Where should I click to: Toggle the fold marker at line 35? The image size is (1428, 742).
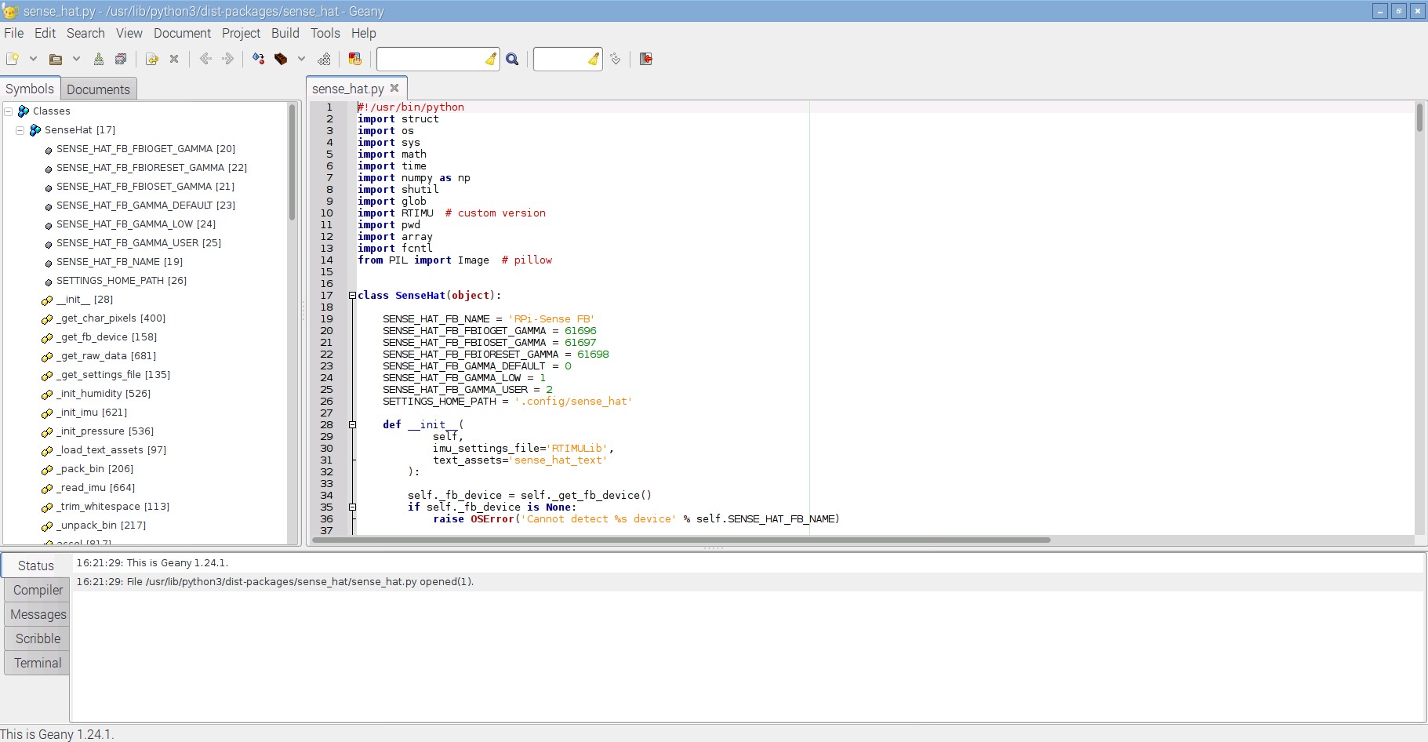tap(352, 507)
